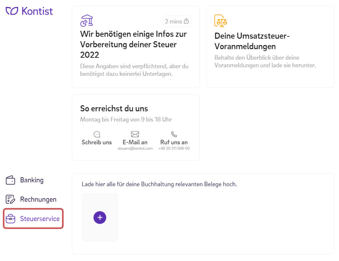
Task: Select the Banking sidebar icon
Action: click(10, 180)
